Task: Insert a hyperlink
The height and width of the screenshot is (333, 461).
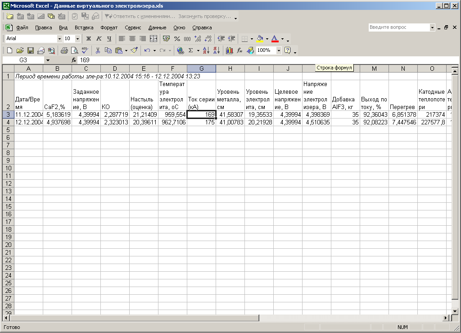Action: click(x=180, y=50)
